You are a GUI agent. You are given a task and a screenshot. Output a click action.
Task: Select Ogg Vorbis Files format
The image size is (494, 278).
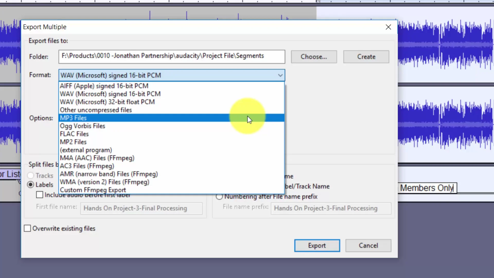click(x=172, y=126)
